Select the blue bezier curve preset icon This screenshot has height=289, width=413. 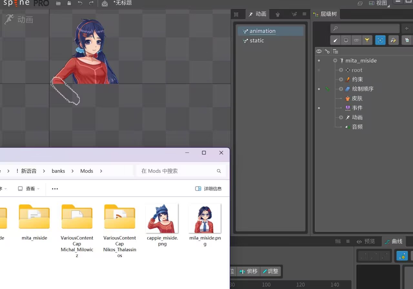(402, 256)
